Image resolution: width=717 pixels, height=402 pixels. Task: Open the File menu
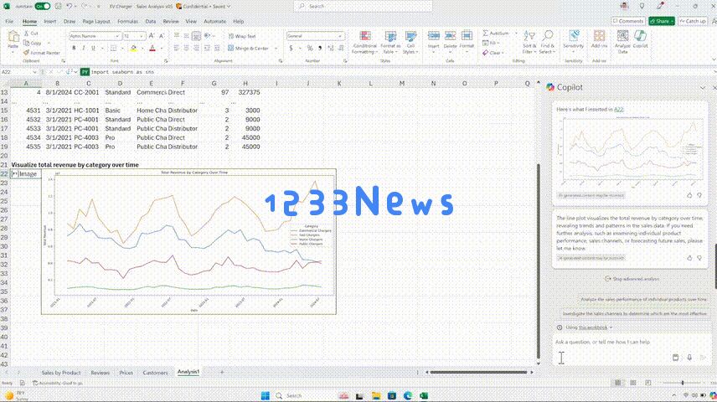(x=9, y=22)
